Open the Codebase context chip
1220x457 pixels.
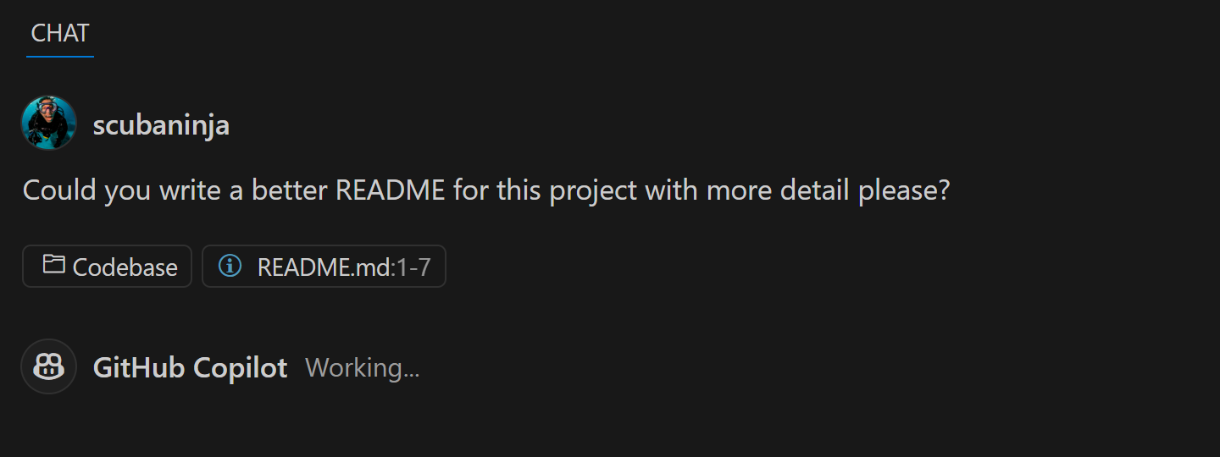(x=108, y=267)
